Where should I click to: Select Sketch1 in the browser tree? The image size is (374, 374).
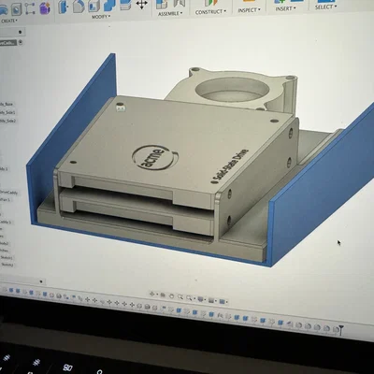click(7, 258)
